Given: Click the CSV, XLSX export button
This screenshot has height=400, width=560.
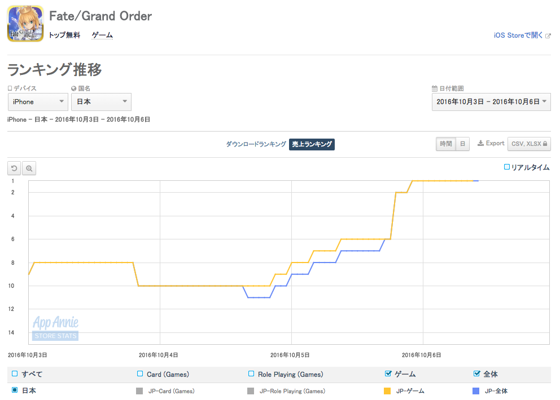Looking at the screenshot, I should tap(529, 144).
